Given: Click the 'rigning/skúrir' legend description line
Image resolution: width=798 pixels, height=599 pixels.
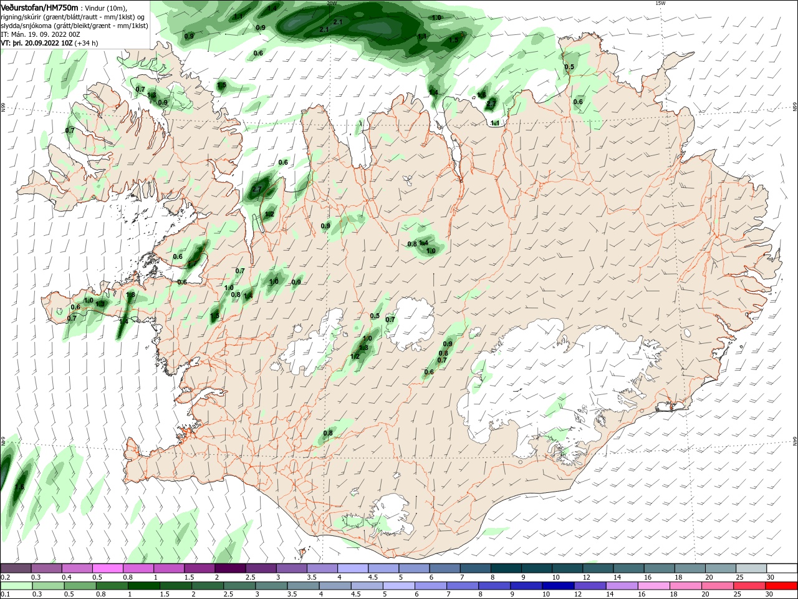Looking at the screenshot, I should click(x=74, y=17).
